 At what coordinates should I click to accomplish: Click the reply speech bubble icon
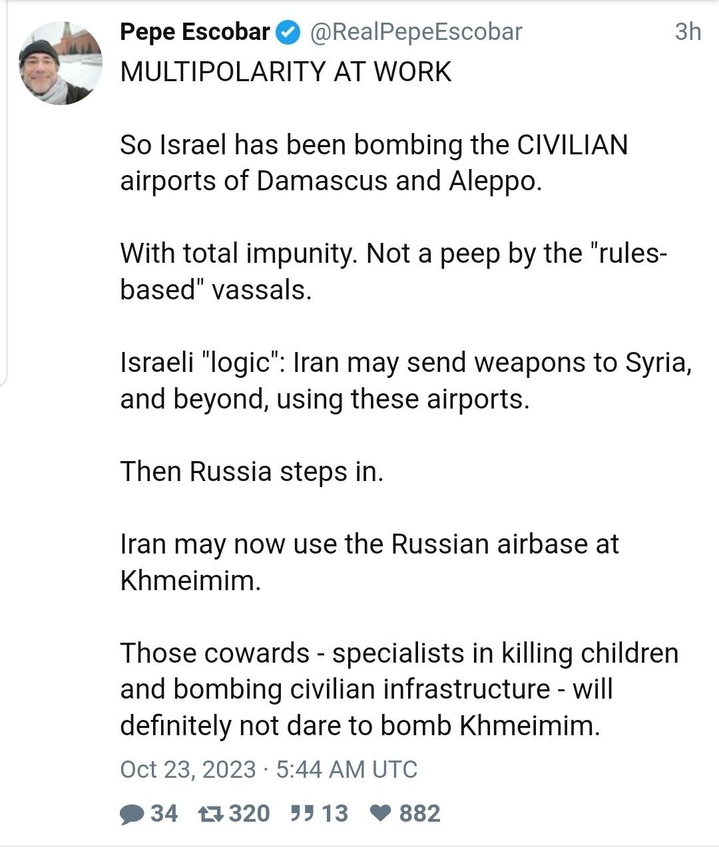pyautogui.click(x=132, y=814)
